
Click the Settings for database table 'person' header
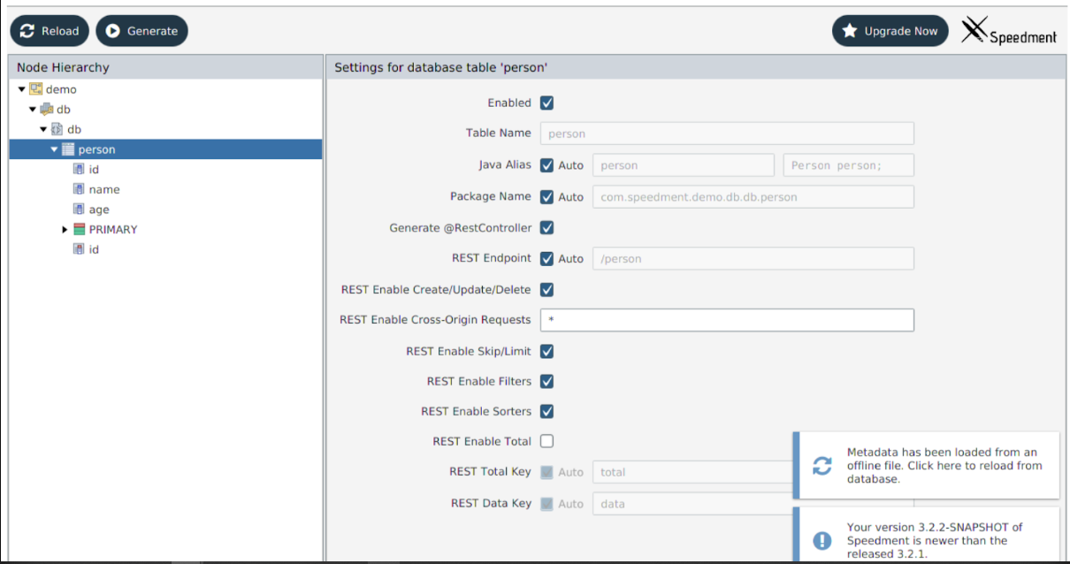[697, 67]
